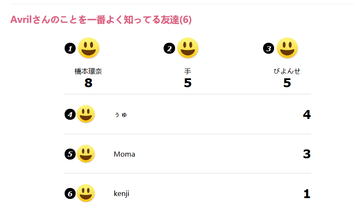The height and width of the screenshot is (218, 354).
Task: Click the Avrilさん friends ranking heading
Action: click(101, 19)
